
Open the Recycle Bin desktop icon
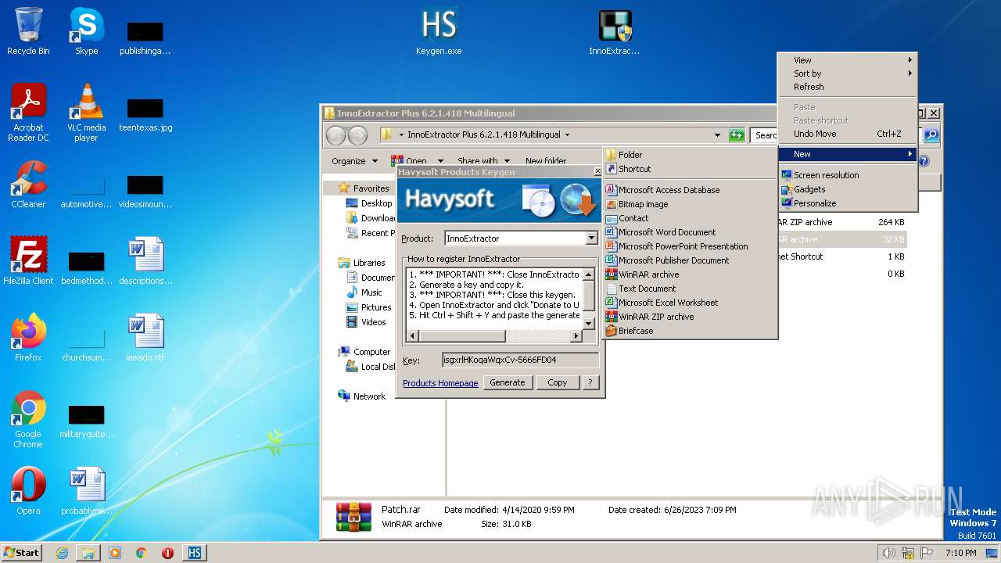[x=28, y=31]
